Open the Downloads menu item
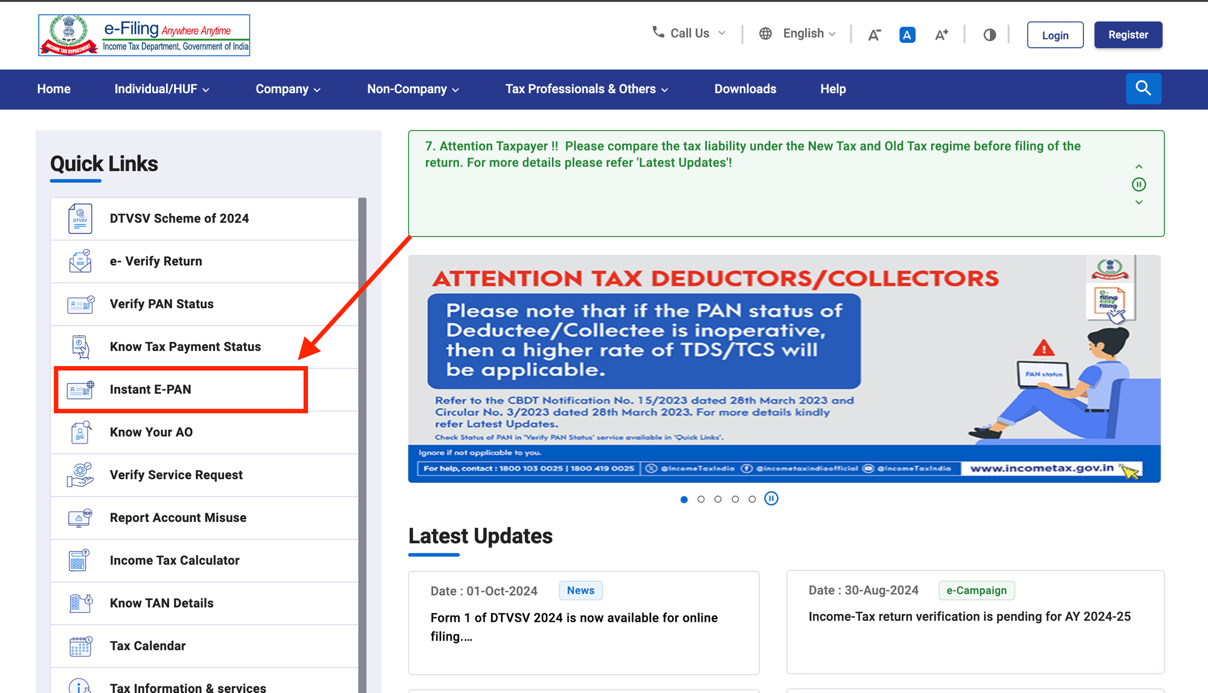The image size is (1208, 693). [745, 89]
